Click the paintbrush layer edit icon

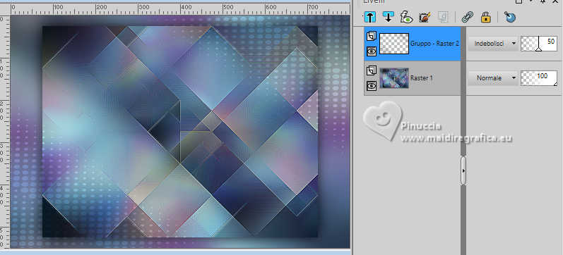425,17
